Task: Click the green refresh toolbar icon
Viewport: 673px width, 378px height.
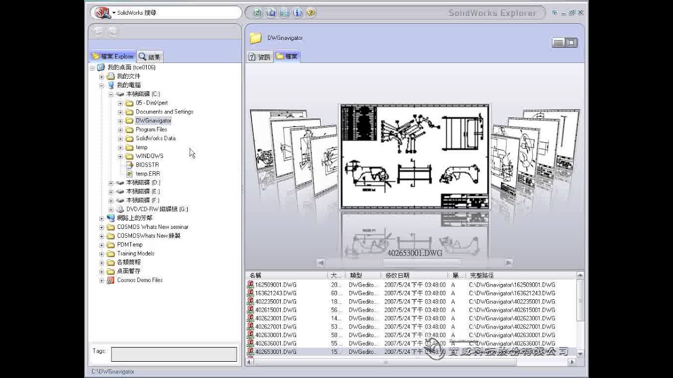Action: coord(257,13)
